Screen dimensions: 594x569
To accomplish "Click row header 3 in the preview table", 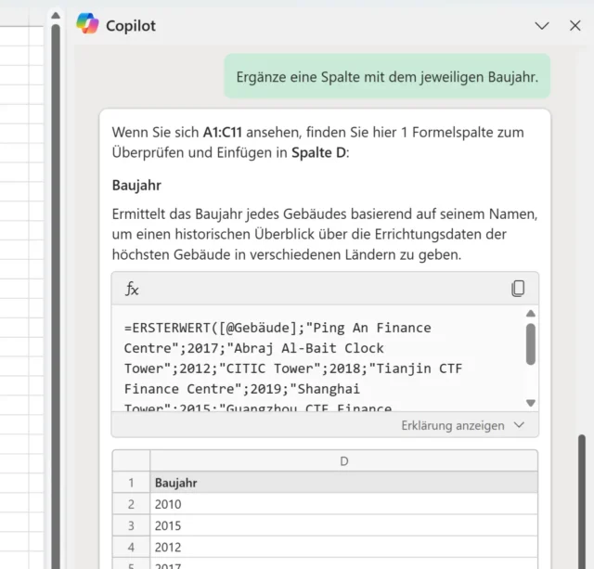I will 131,525.
